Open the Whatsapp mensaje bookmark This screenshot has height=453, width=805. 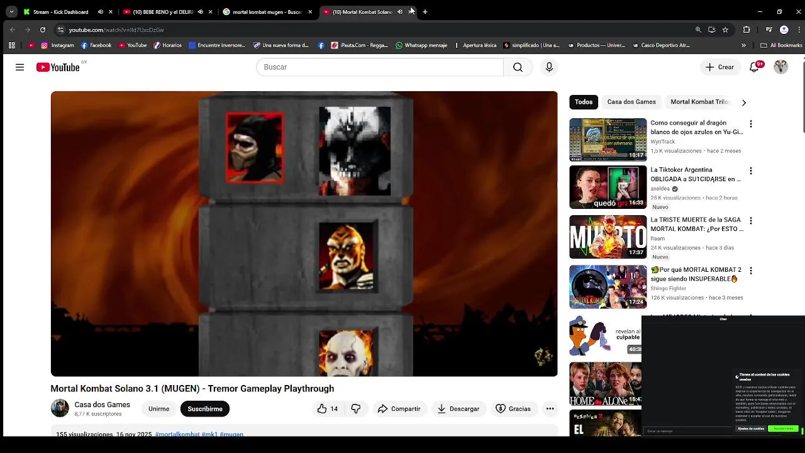click(x=421, y=45)
